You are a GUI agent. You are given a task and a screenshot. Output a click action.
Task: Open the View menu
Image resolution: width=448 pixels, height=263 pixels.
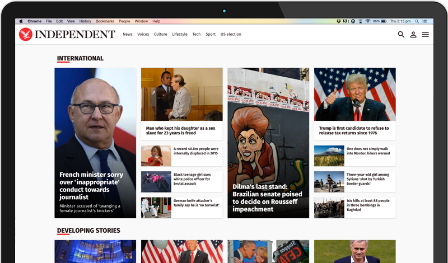pyautogui.click(x=71, y=21)
